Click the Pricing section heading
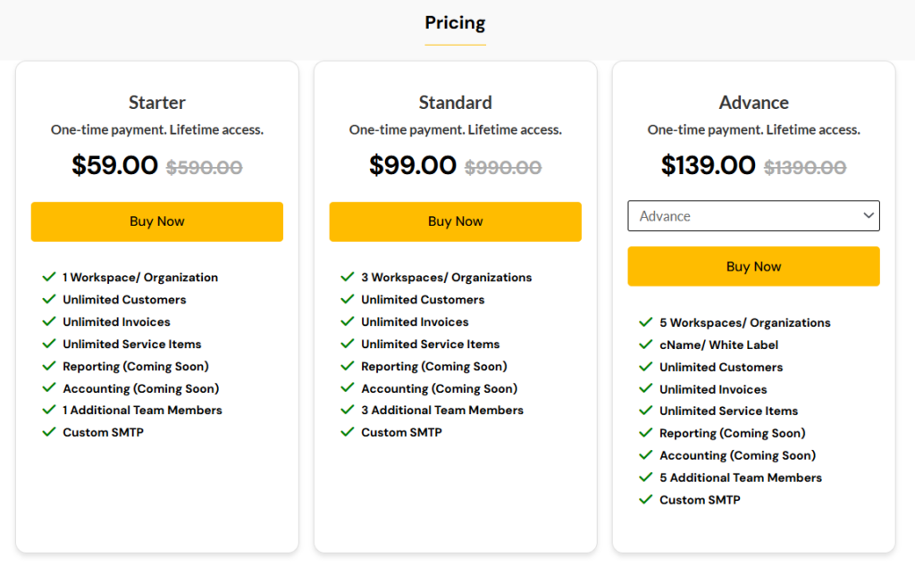915x574 pixels. [x=455, y=22]
